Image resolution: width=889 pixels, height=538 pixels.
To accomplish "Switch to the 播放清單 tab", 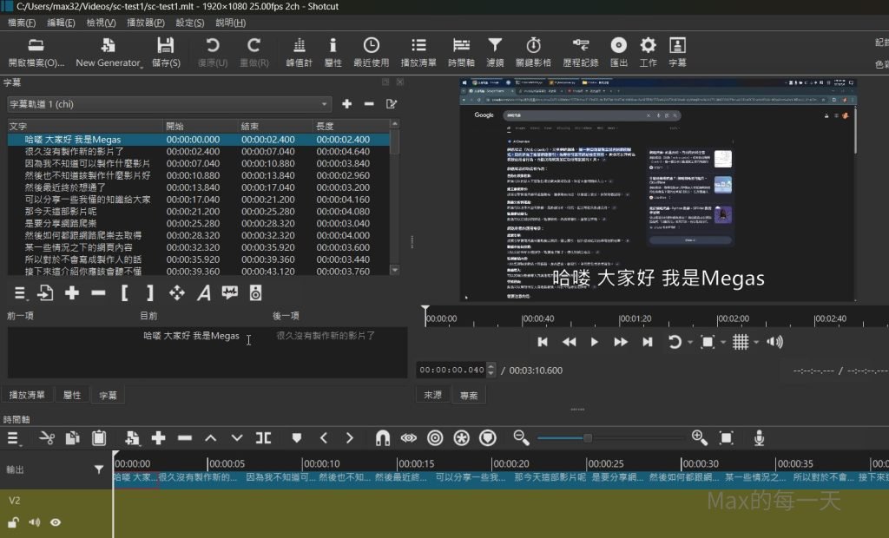I will pyautogui.click(x=27, y=395).
